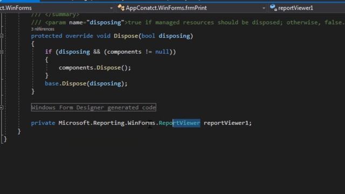Viewport: 345px width, 194px height.
Task: Collapse the Dispose method outline
Action: pos(2,36)
